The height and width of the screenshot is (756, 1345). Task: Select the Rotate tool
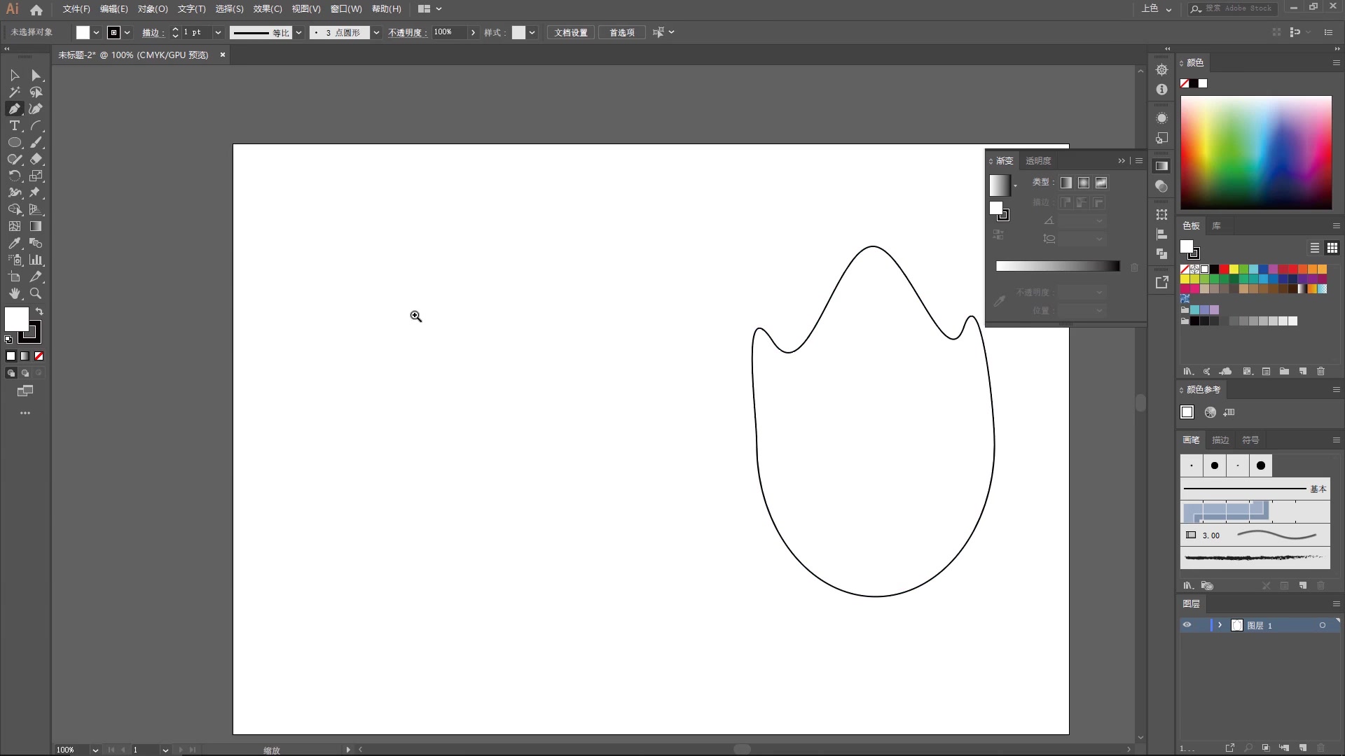(x=14, y=176)
